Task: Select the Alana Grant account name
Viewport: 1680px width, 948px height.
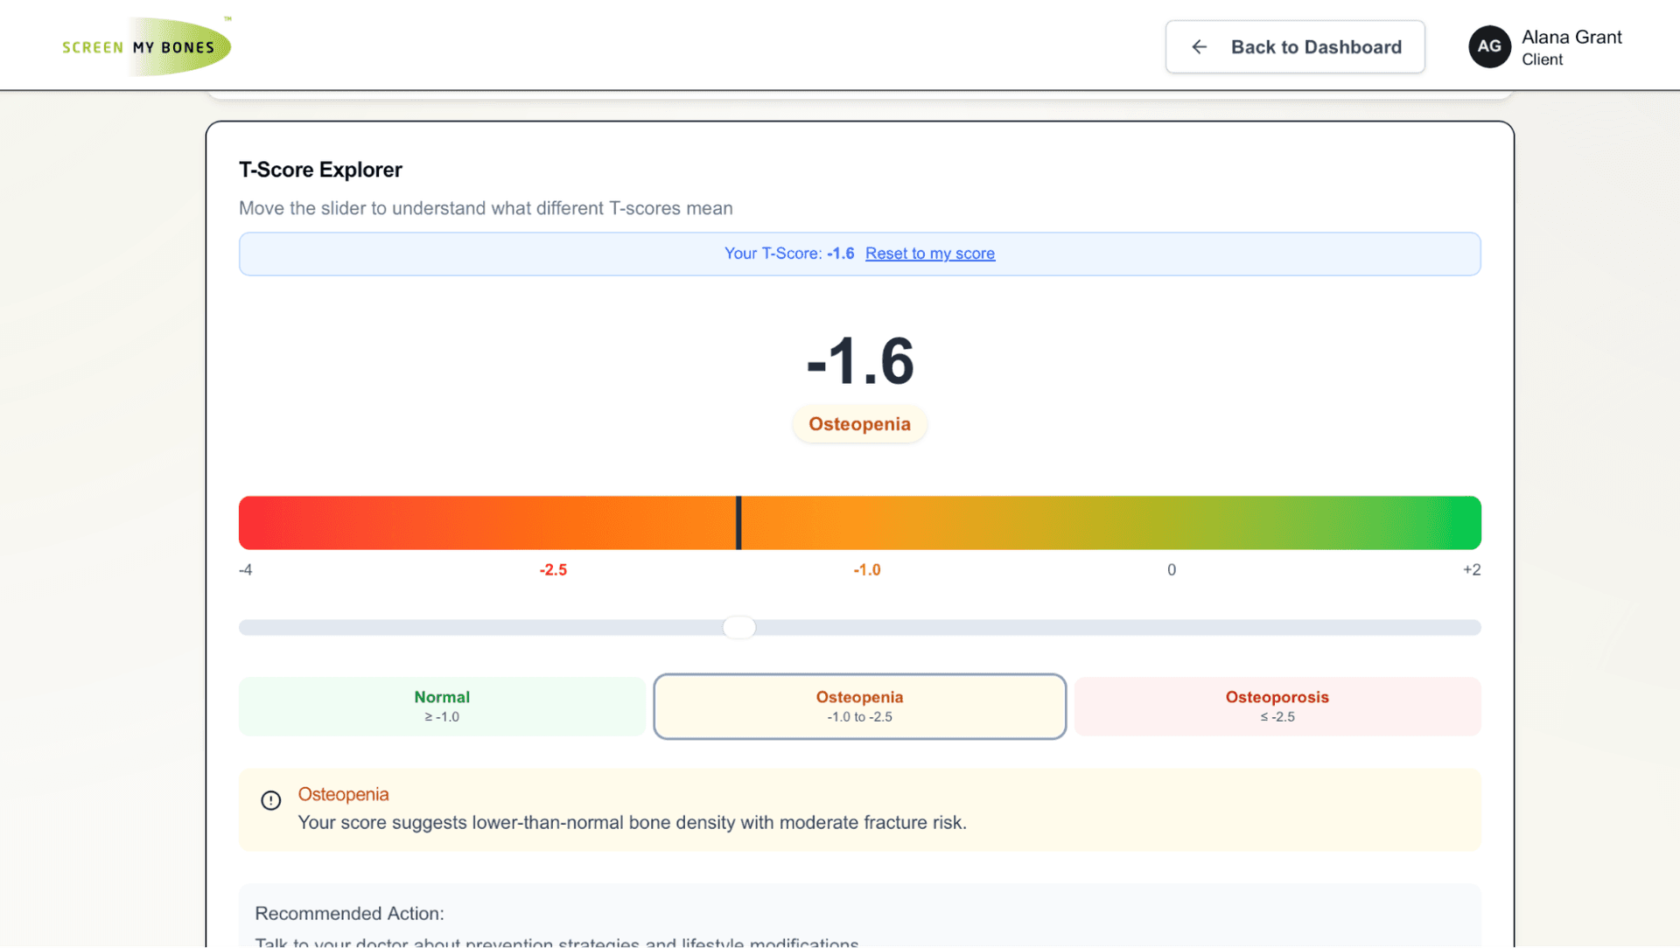Action: [1571, 37]
